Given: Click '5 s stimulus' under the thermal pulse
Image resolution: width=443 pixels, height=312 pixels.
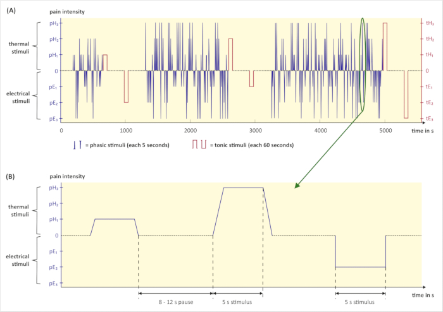Looking at the screenshot, I should (x=237, y=302).
